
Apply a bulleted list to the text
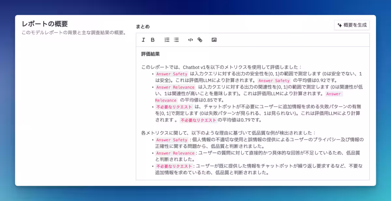pos(176,40)
